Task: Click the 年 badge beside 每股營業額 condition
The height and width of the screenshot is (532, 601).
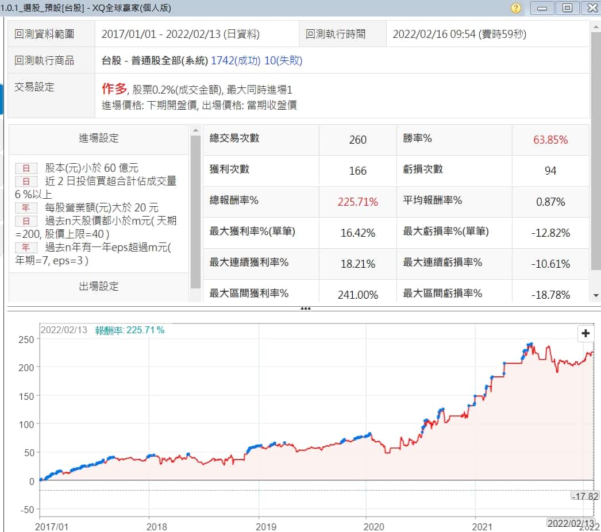Action: coord(26,208)
